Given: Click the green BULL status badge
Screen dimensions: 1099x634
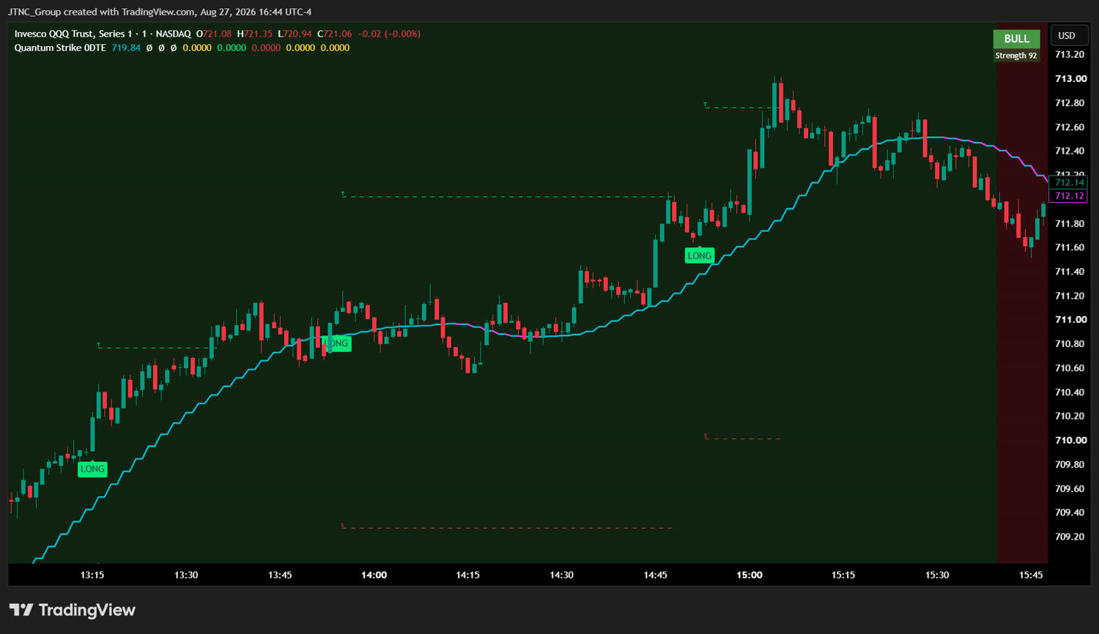Looking at the screenshot, I should [1016, 39].
